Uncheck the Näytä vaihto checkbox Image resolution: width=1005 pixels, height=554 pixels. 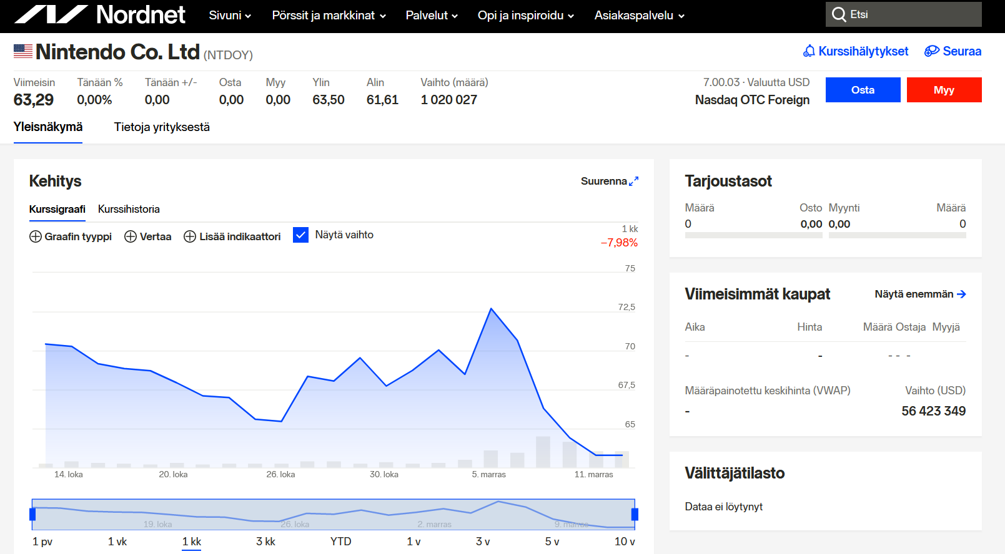pyautogui.click(x=300, y=235)
